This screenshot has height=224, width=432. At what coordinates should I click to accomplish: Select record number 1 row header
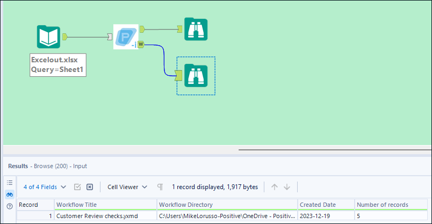coord(35,216)
